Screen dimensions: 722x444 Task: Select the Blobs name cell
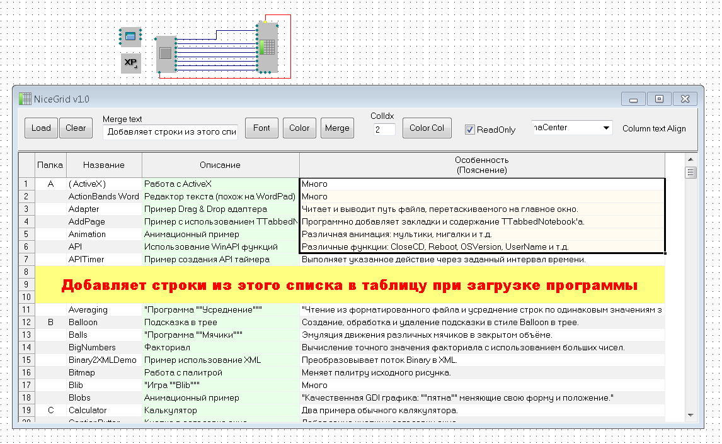[x=104, y=397]
